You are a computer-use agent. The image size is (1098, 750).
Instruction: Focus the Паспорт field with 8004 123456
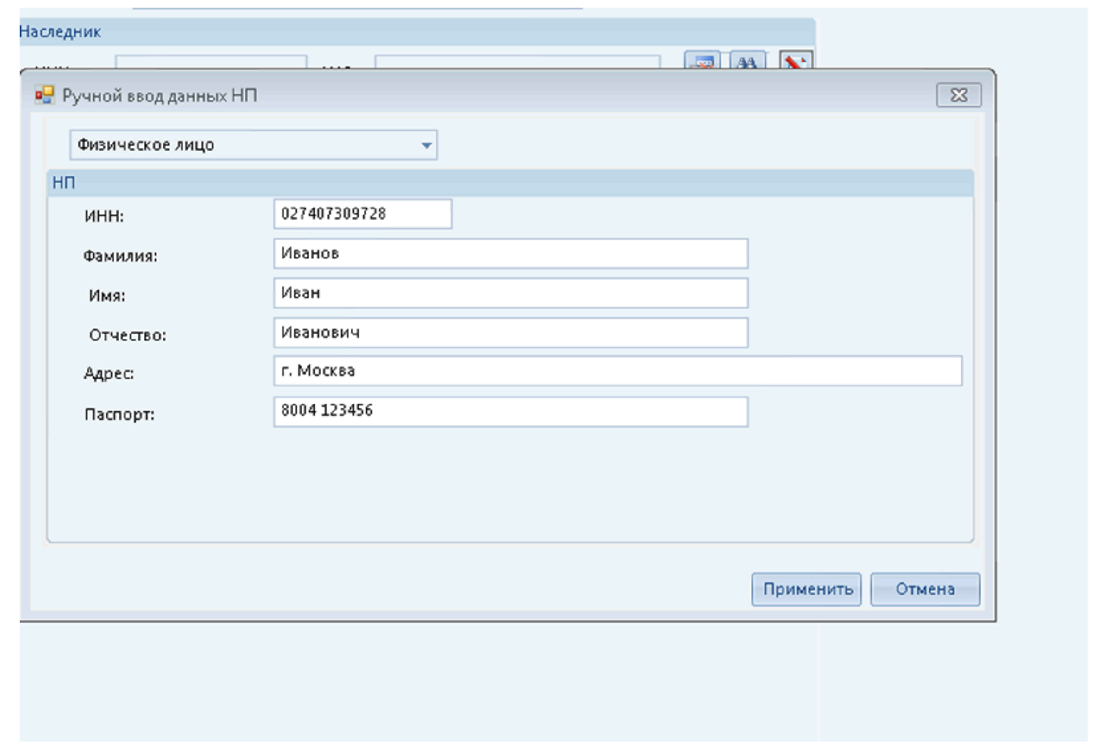[x=510, y=412]
